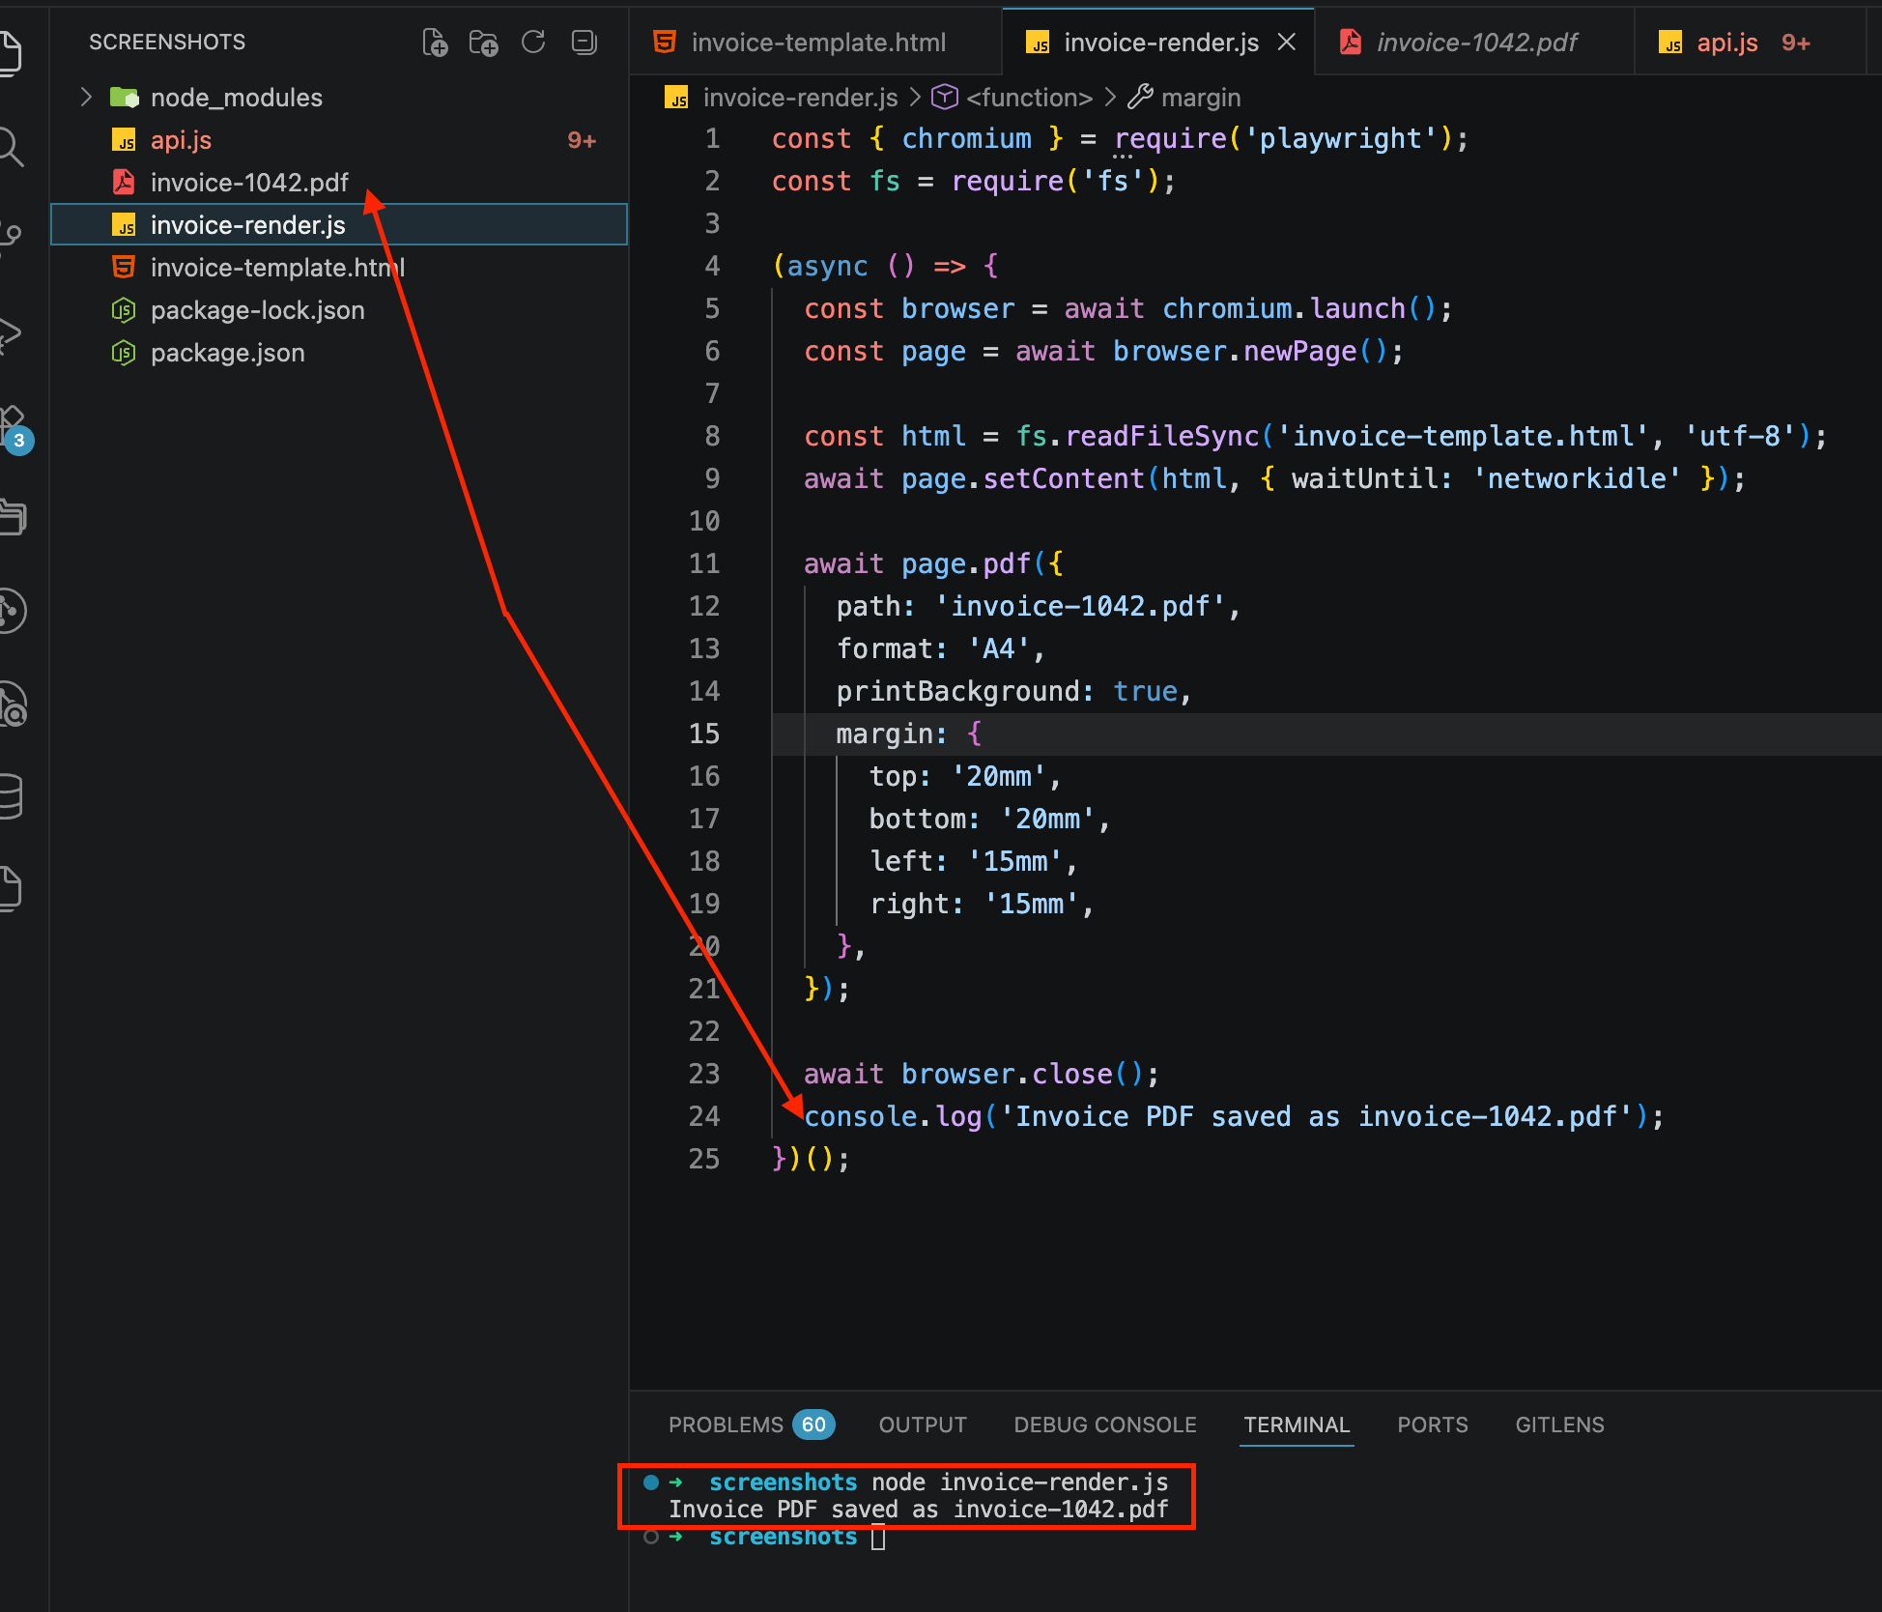The height and width of the screenshot is (1612, 1882).
Task: Click the New File icon in Explorer
Action: point(435,42)
